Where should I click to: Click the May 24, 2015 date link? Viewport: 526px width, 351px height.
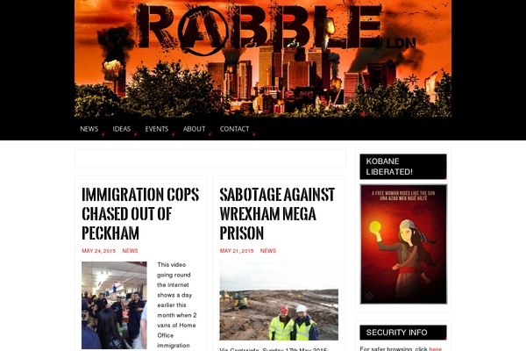coord(98,251)
